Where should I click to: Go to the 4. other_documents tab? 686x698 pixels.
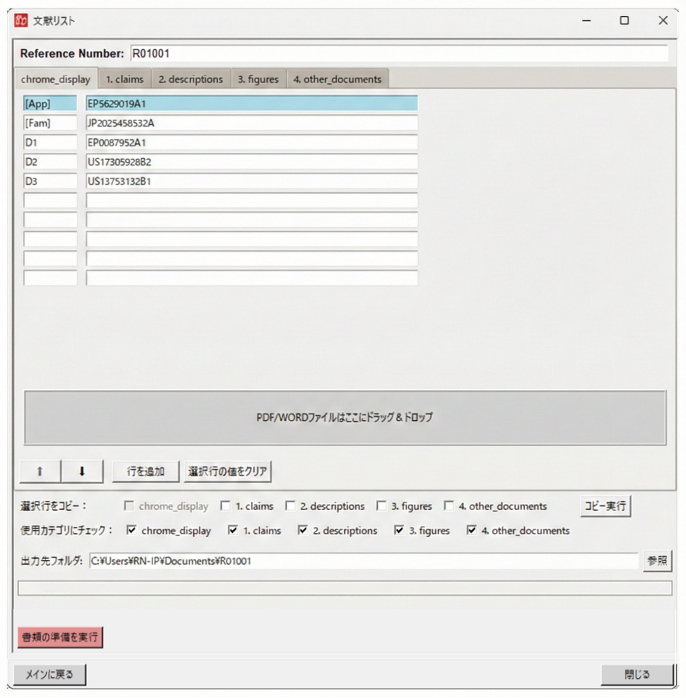pos(337,79)
